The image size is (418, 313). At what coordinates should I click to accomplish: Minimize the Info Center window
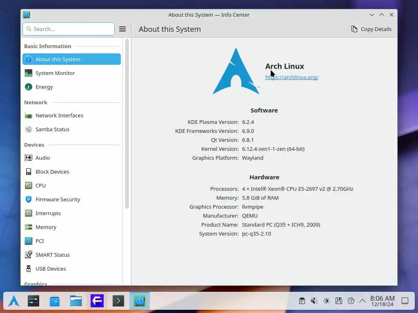coord(371,15)
